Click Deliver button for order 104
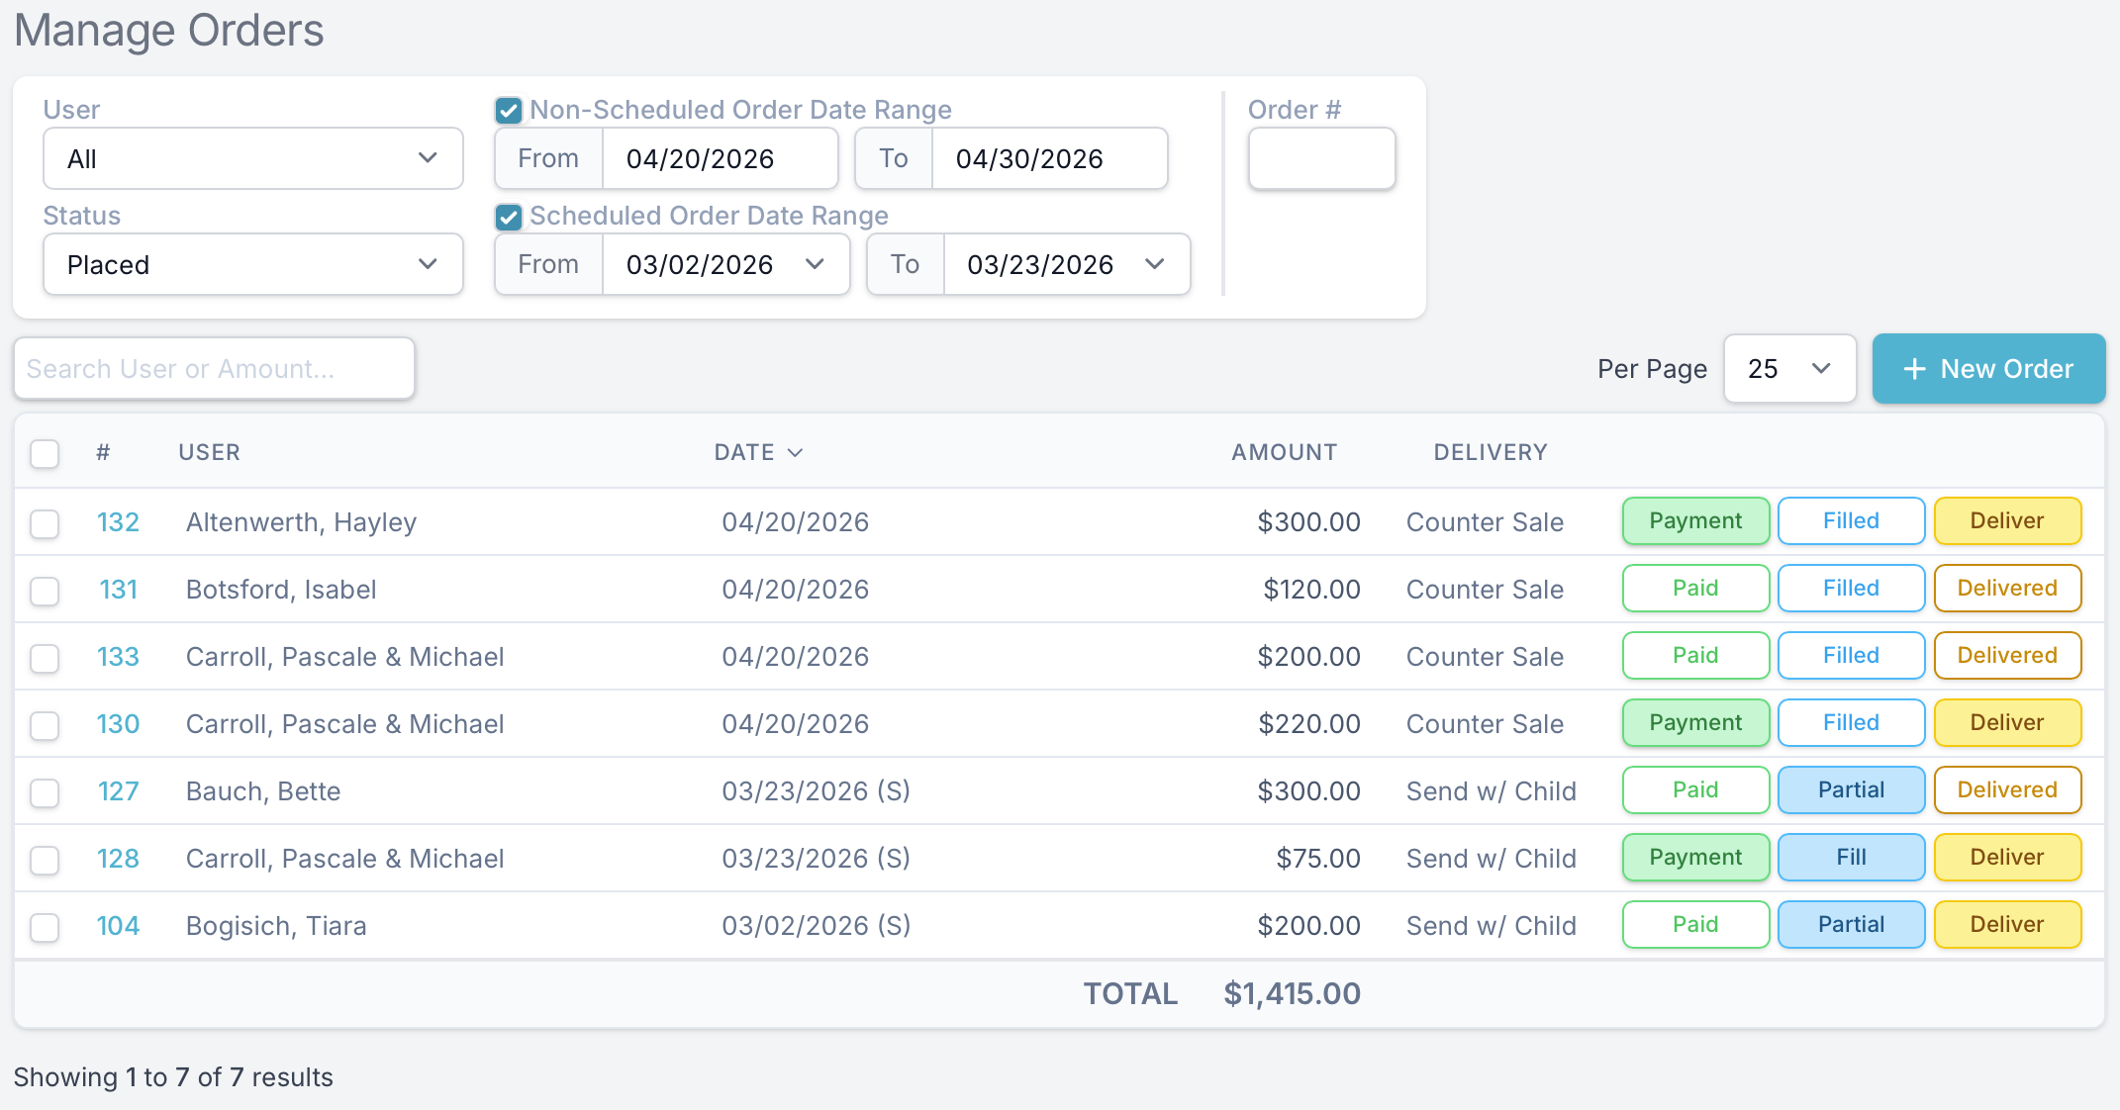The height and width of the screenshot is (1110, 2120). (x=2007, y=925)
